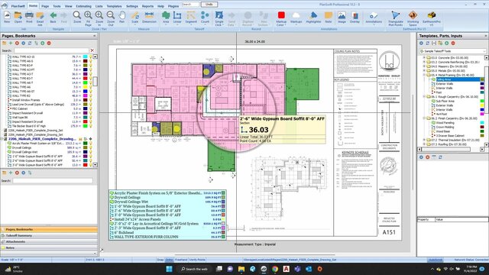Click the ribbon Search input field

(190, 5)
